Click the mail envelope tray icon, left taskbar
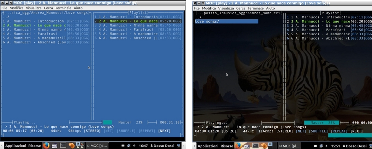 coord(123,146)
